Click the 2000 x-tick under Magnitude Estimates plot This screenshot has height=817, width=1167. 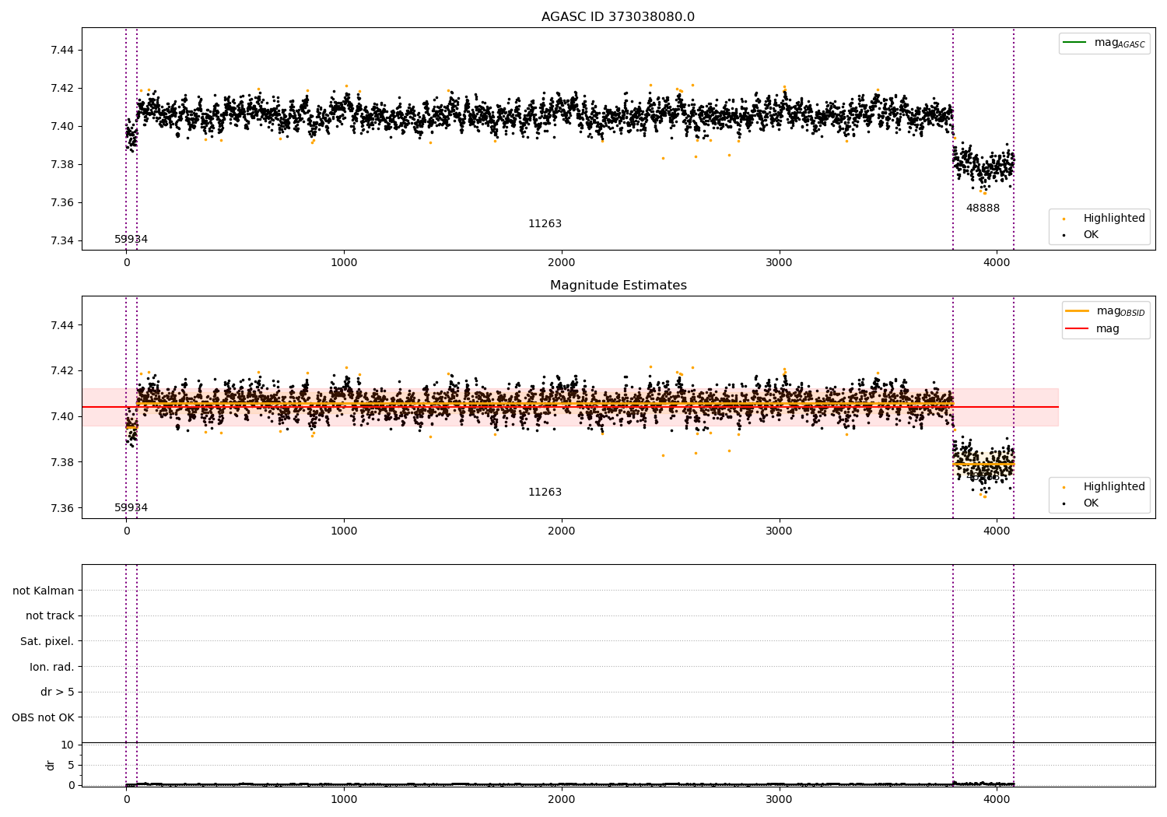click(561, 531)
